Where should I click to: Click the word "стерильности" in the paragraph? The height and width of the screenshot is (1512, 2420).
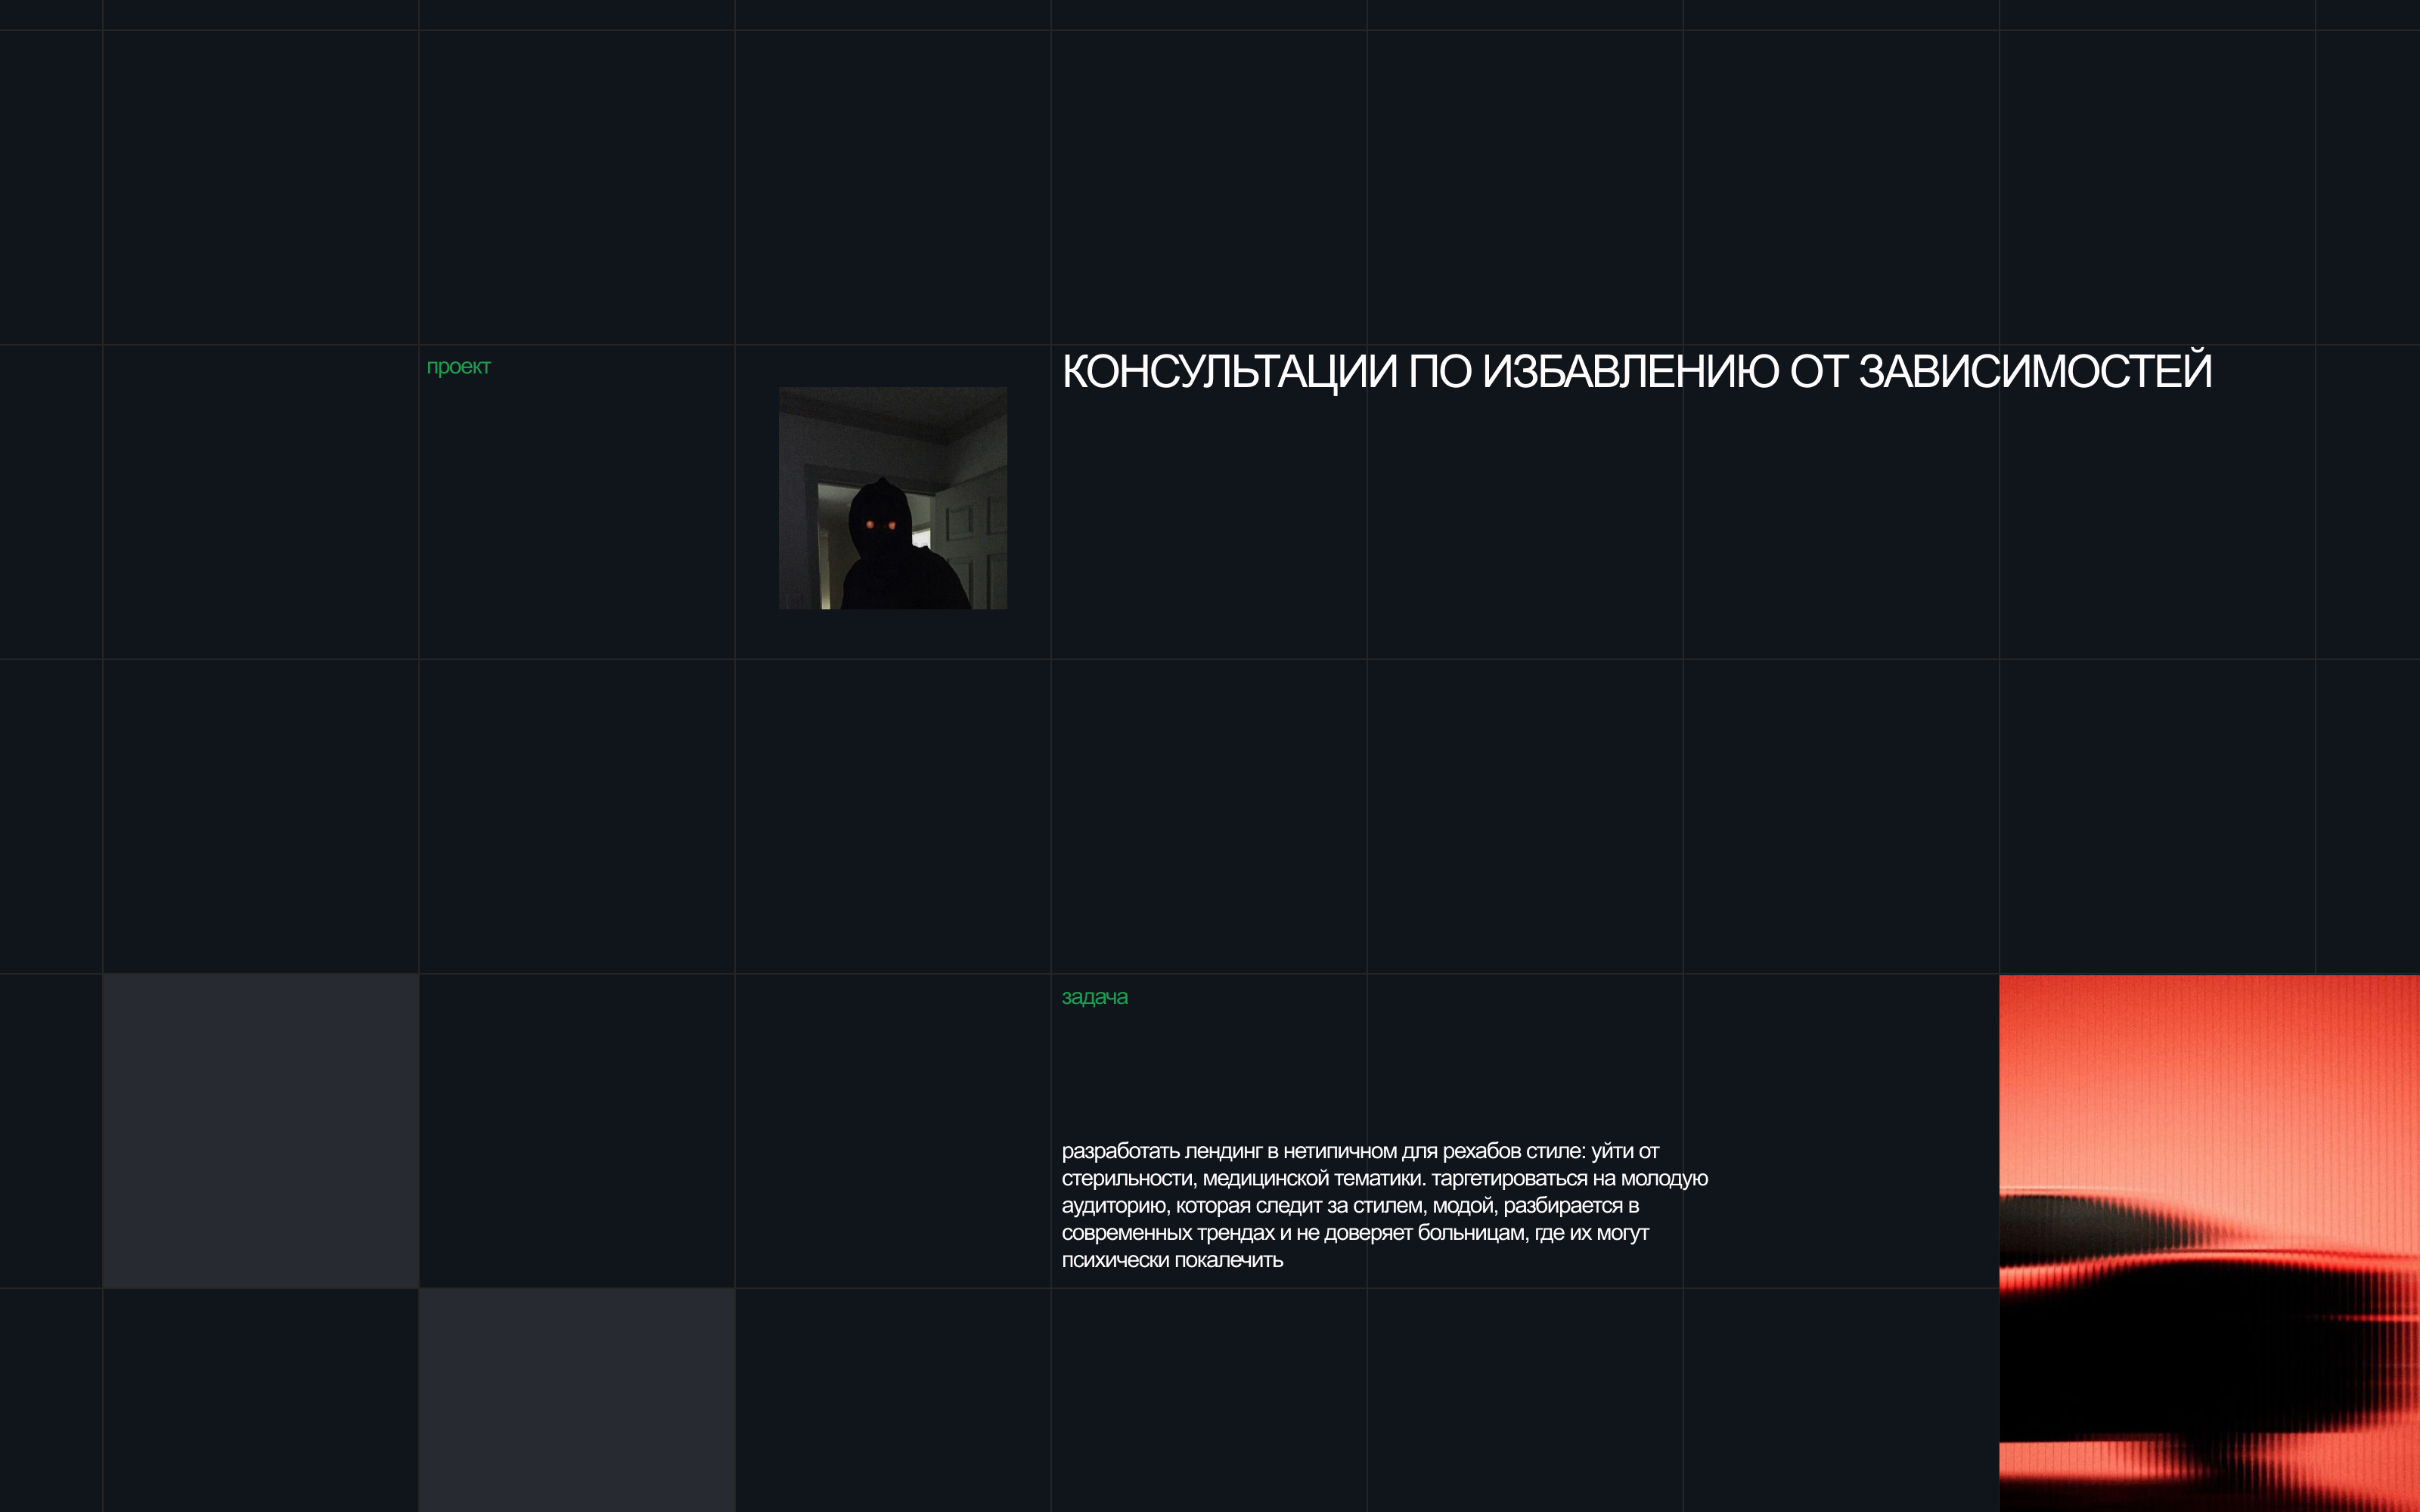pos(1128,1179)
